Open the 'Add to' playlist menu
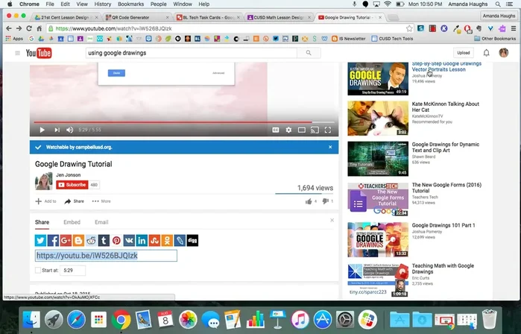The image size is (521, 334). pyautogui.click(x=45, y=201)
